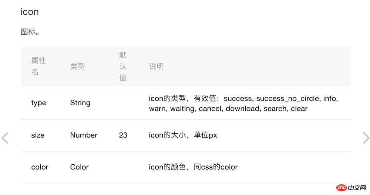Click the next image right chevron arrow
370x195 pixels.
(366, 138)
